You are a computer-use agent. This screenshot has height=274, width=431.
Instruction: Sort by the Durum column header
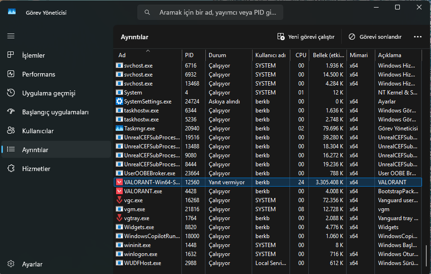point(228,55)
